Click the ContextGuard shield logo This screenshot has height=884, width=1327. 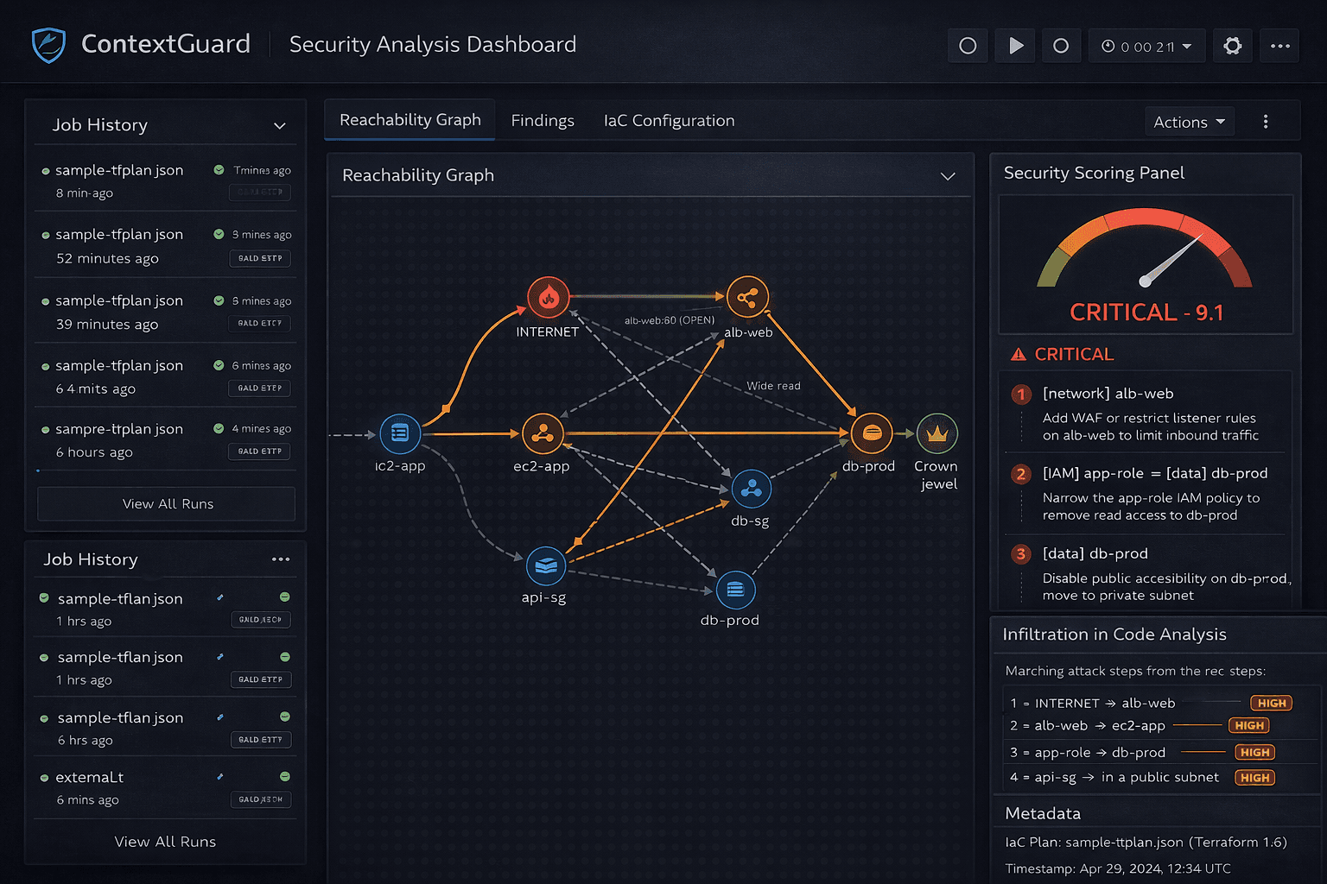(48, 44)
